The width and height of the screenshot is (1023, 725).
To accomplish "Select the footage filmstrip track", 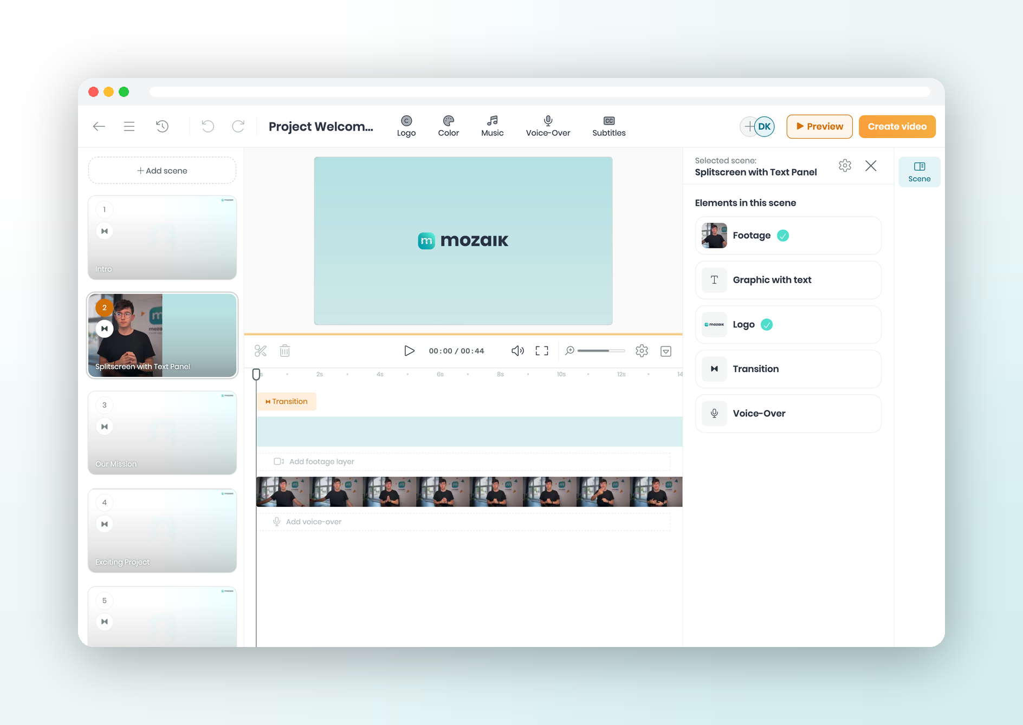I will pyautogui.click(x=469, y=492).
